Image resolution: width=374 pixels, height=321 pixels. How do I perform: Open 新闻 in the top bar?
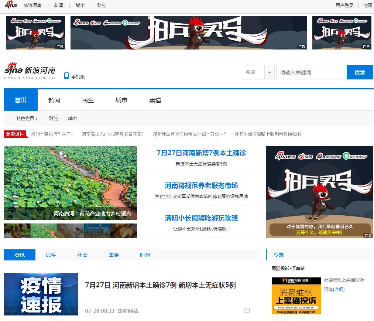coord(58,5)
